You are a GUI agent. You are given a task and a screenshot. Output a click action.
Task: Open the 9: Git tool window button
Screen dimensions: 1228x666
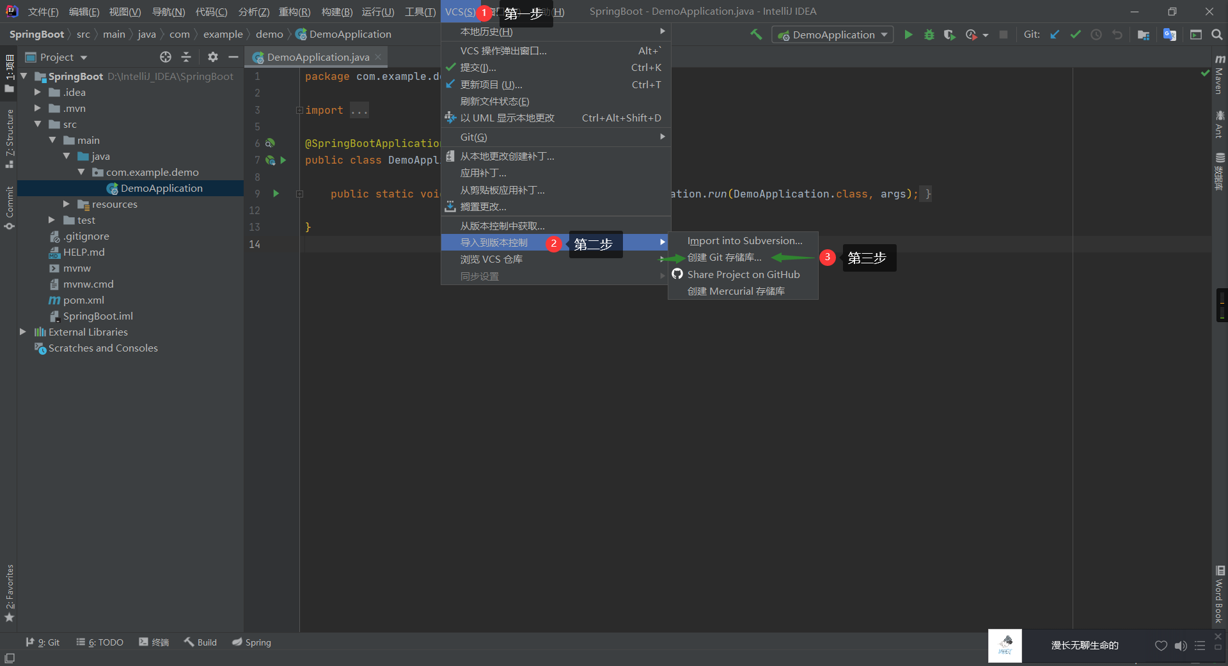click(x=42, y=642)
